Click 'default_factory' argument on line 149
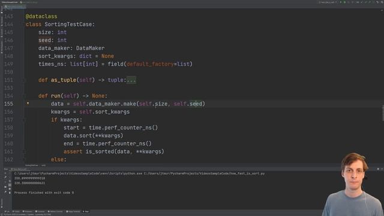 150,64
